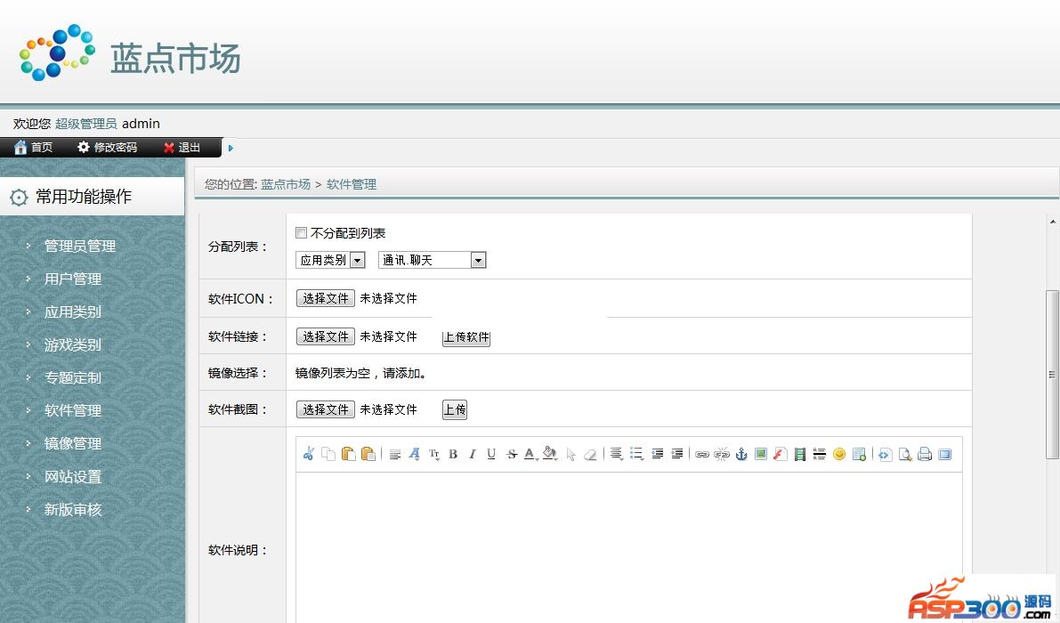Click the scrollbar up arrow

click(x=1053, y=221)
